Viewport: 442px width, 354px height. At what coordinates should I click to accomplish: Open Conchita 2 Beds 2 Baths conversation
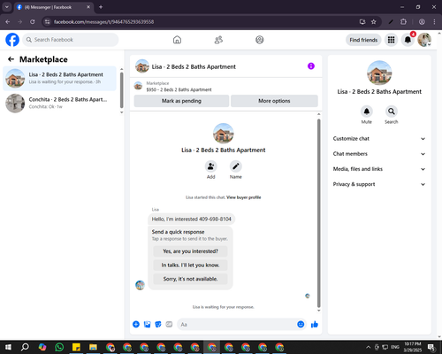(x=60, y=104)
